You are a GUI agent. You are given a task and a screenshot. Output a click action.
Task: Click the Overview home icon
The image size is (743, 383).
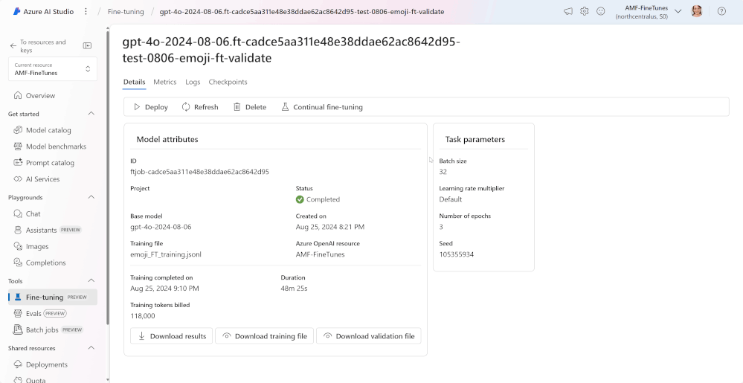(18, 96)
